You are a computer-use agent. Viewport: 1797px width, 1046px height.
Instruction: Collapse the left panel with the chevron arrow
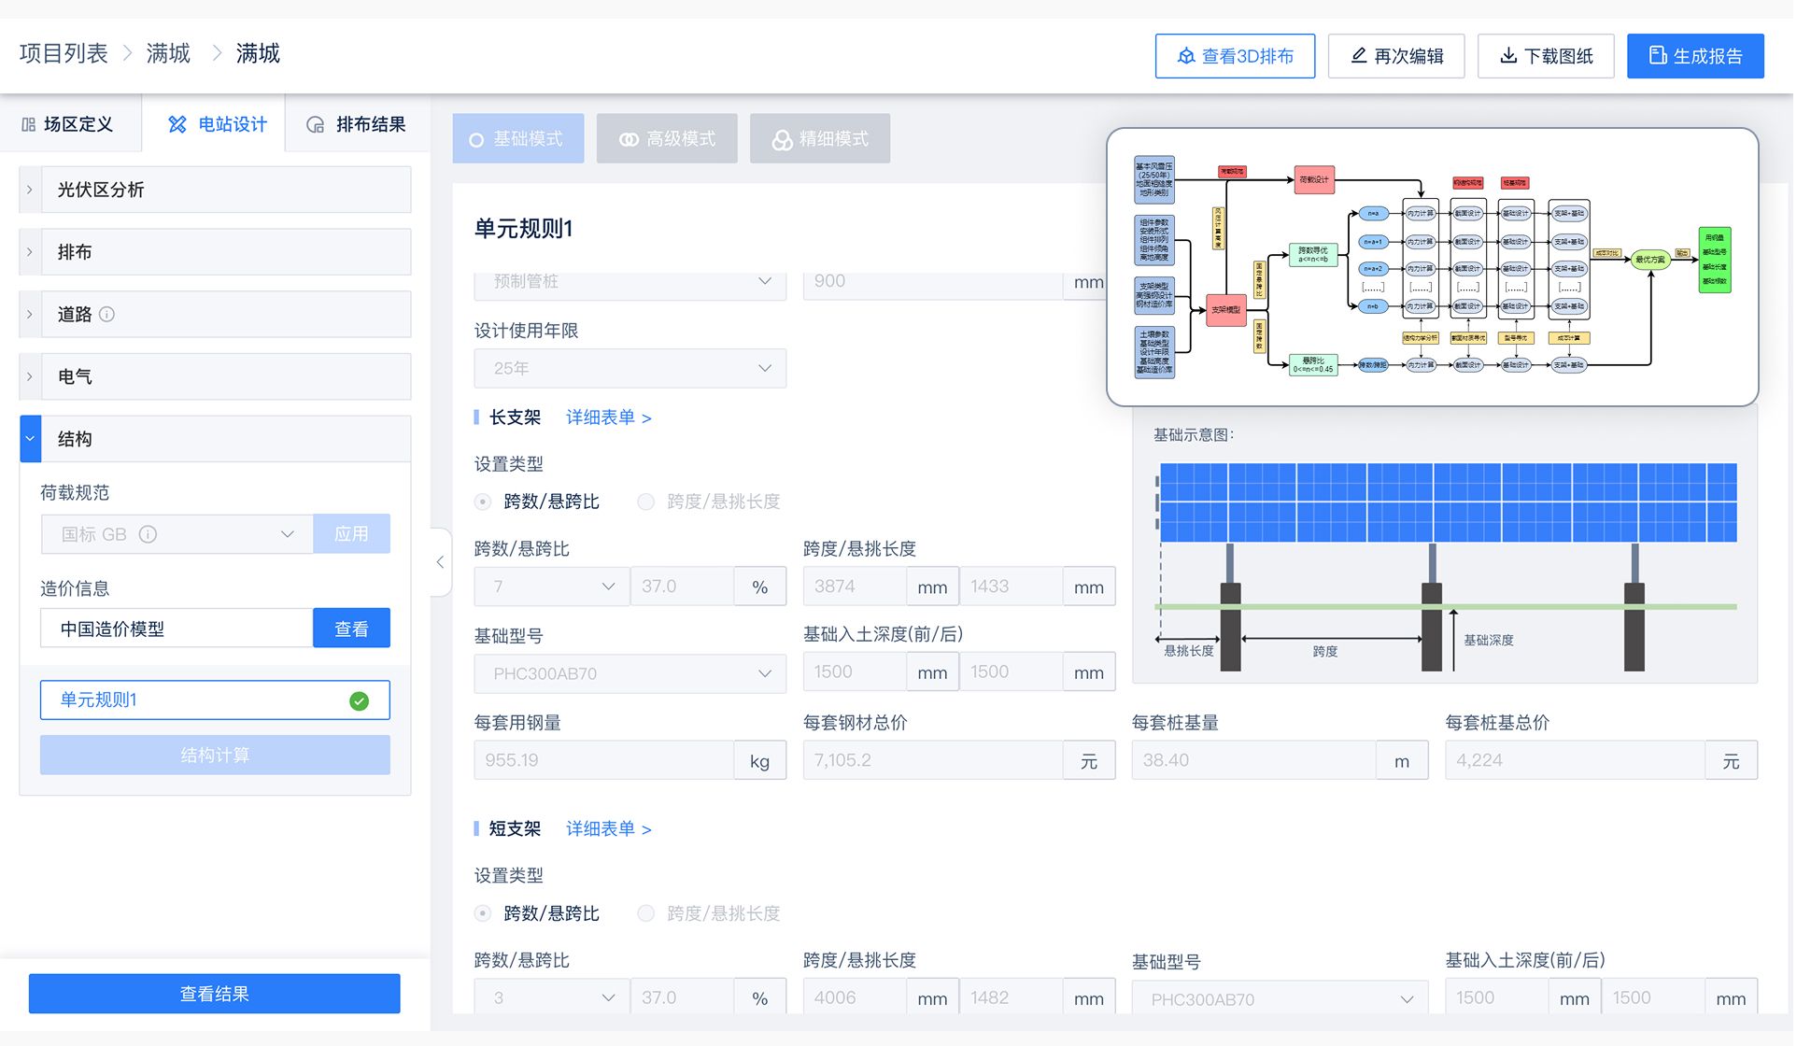click(439, 561)
